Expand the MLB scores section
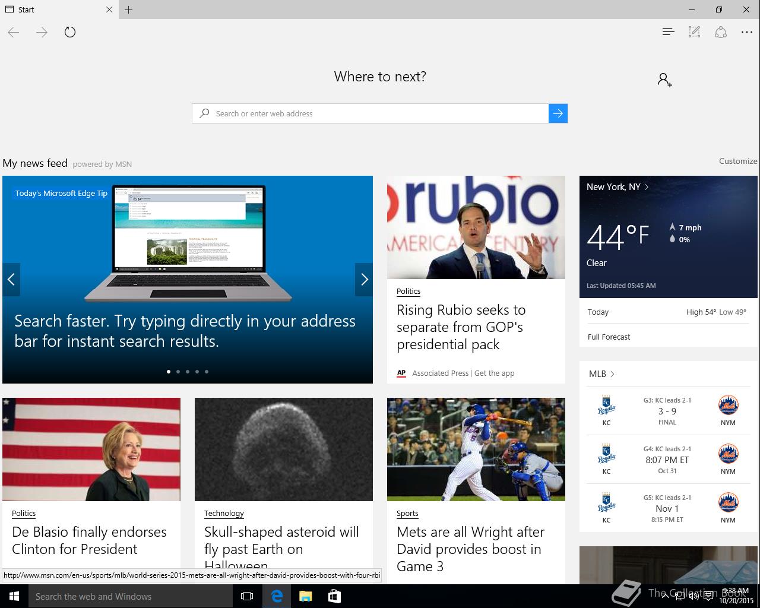Image resolution: width=760 pixels, height=608 pixels. (601, 374)
